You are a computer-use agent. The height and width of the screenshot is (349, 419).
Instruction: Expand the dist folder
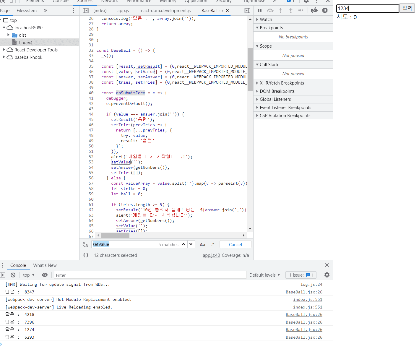(x=9, y=35)
